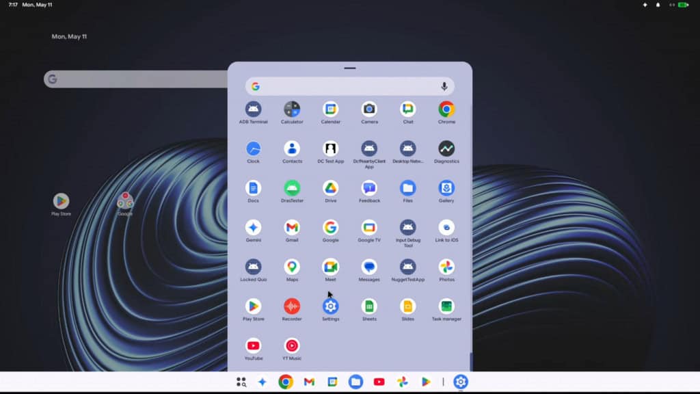Launch Chrome from the taskbar
Screen dimensions: 700x394
(x=286, y=382)
